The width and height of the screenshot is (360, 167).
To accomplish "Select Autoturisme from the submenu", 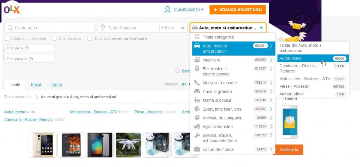I will tap(291, 58).
